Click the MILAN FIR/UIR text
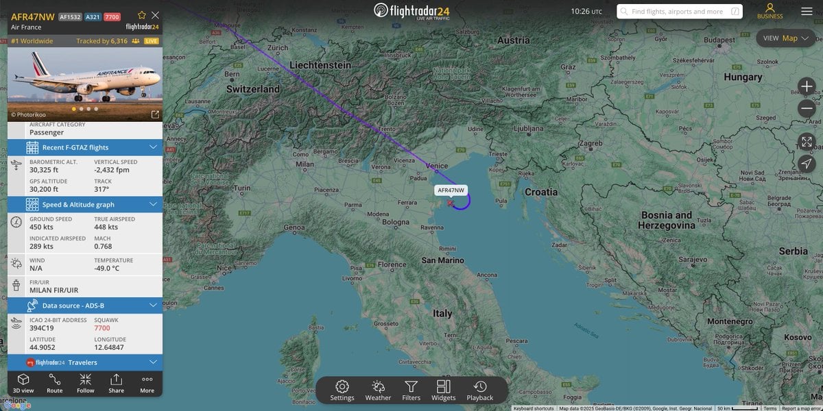 click(x=53, y=290)
